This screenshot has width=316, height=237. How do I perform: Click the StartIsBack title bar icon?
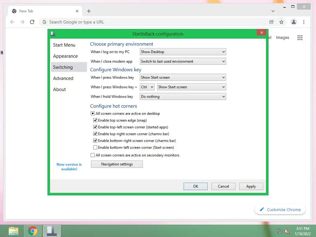click(x=53, y=33)
